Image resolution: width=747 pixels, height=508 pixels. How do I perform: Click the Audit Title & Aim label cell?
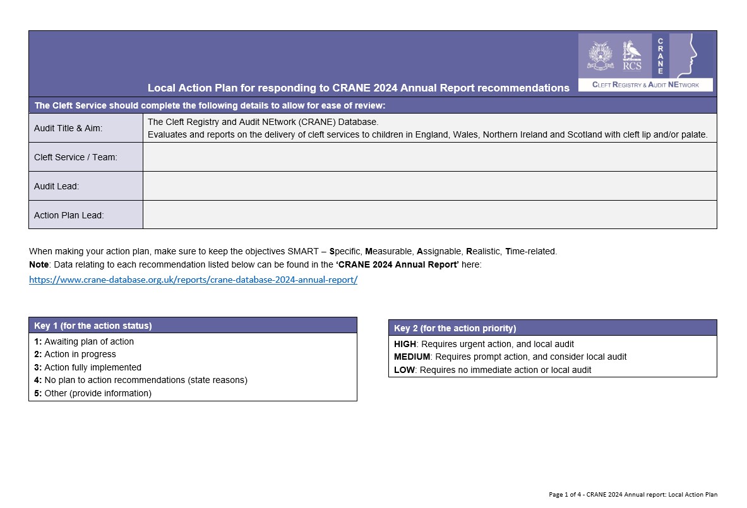click(x=86, y=128)
